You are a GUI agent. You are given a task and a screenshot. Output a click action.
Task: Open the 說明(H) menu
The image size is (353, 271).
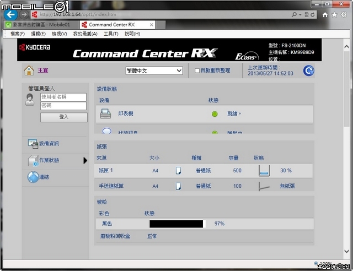[x=132, y=34]
